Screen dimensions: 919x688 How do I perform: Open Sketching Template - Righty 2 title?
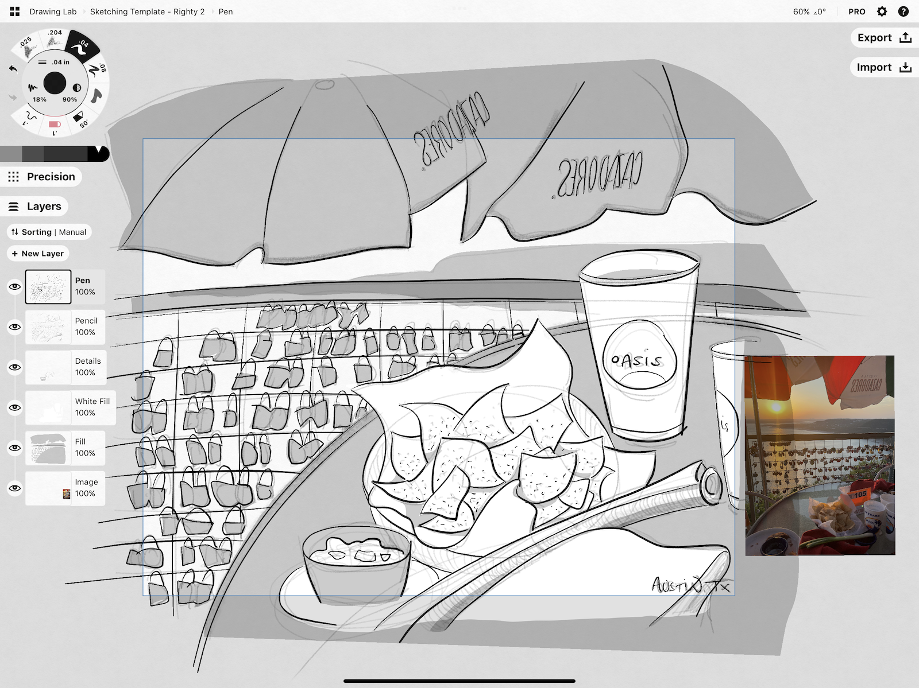[x=147, y=11]
